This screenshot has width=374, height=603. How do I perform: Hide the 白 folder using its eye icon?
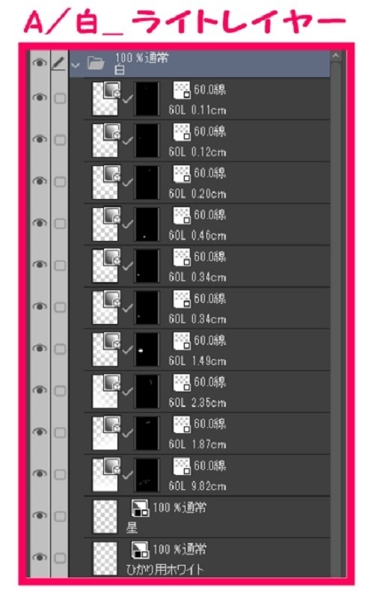40,63
